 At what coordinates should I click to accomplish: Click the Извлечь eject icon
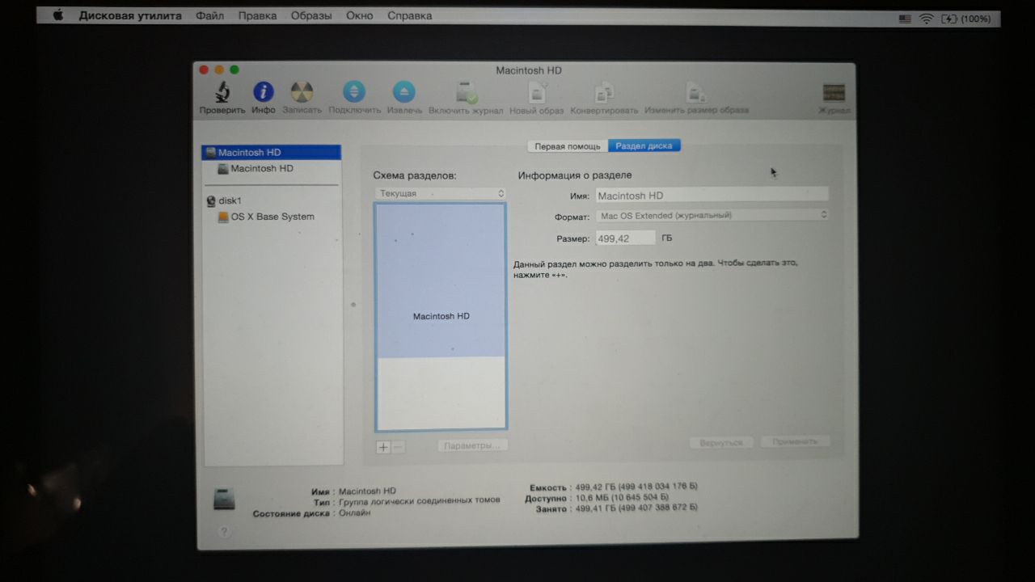point(403,92)
